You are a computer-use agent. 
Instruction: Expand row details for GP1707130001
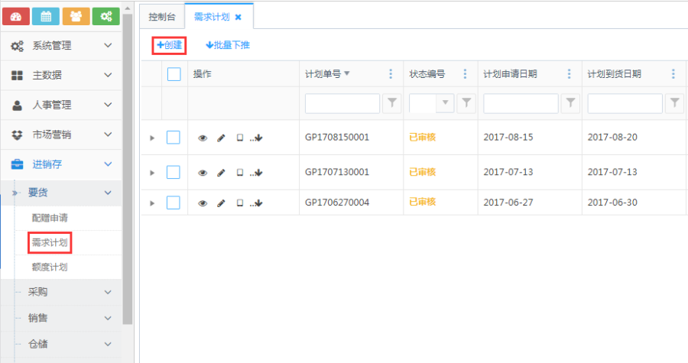[152, 173]
